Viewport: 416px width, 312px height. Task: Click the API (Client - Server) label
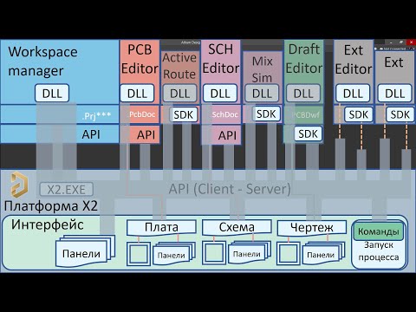pos(230,189)
